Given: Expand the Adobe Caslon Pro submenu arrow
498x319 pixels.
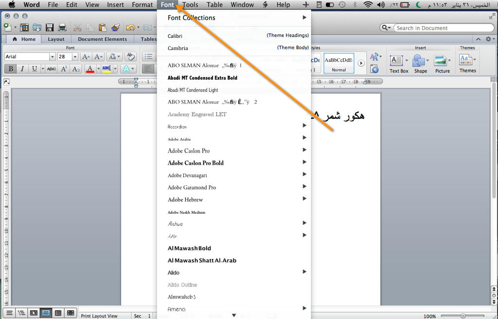Looking at the screenshot, I should click(304, 150).
